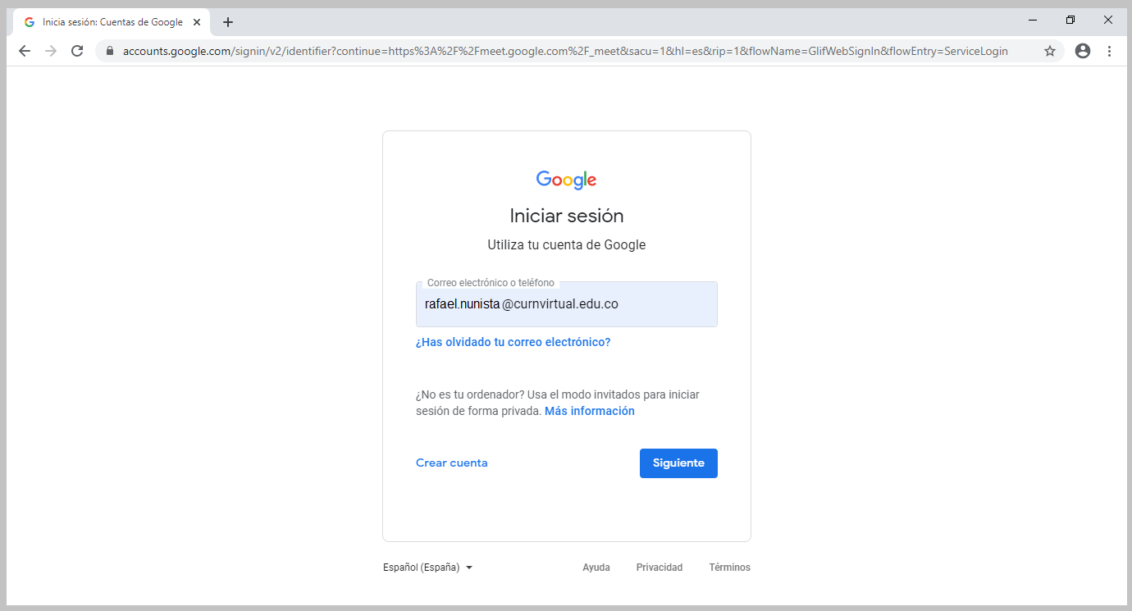Switch to the Inicia sesión browser tab
This screenshot has height=611, width=1132.
click(x=107, y=22)
